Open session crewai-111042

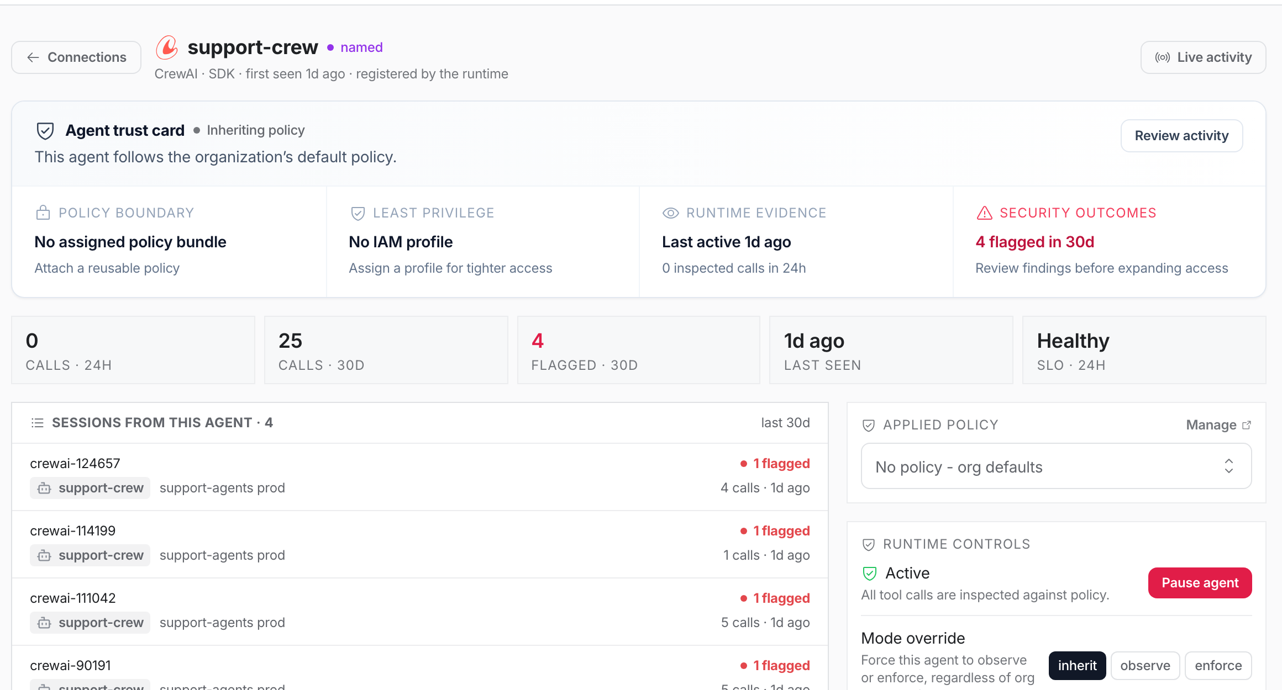pyautogui.click(x=420, y=612)
